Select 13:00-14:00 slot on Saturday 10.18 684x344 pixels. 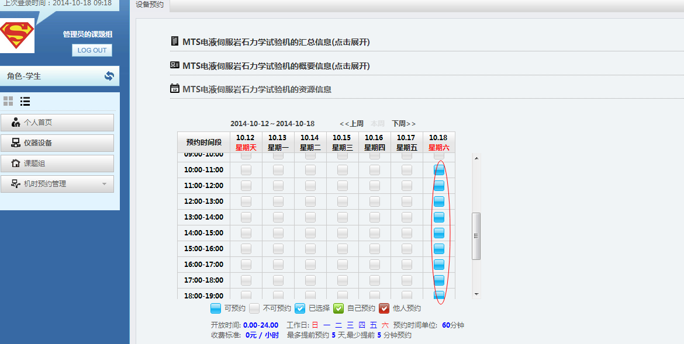[438, 217]
